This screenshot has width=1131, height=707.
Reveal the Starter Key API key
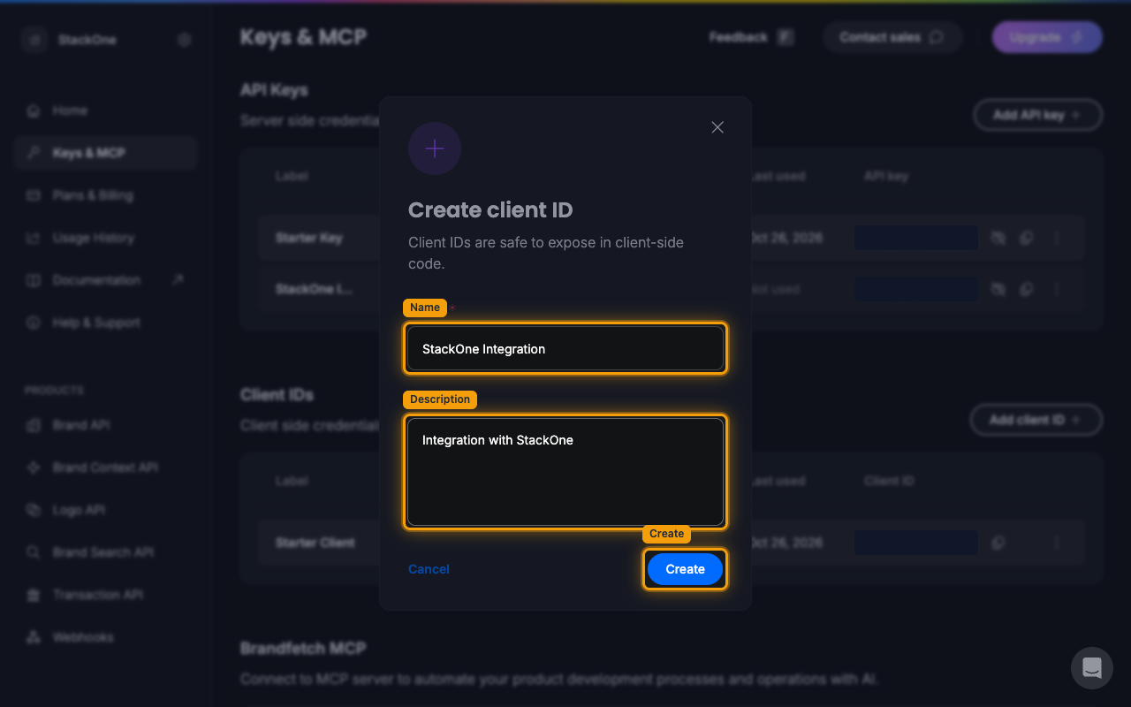pos(998,238)
